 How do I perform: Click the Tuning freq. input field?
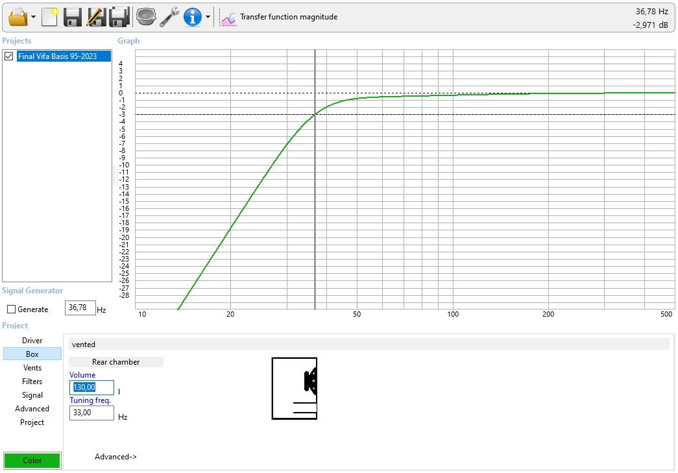click(x=91, y=413)
